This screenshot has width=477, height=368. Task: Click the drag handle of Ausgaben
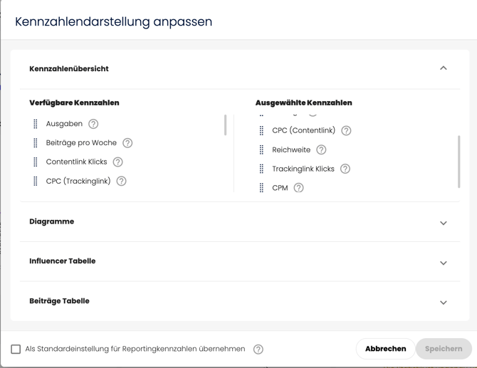click(x=36, y=124)
